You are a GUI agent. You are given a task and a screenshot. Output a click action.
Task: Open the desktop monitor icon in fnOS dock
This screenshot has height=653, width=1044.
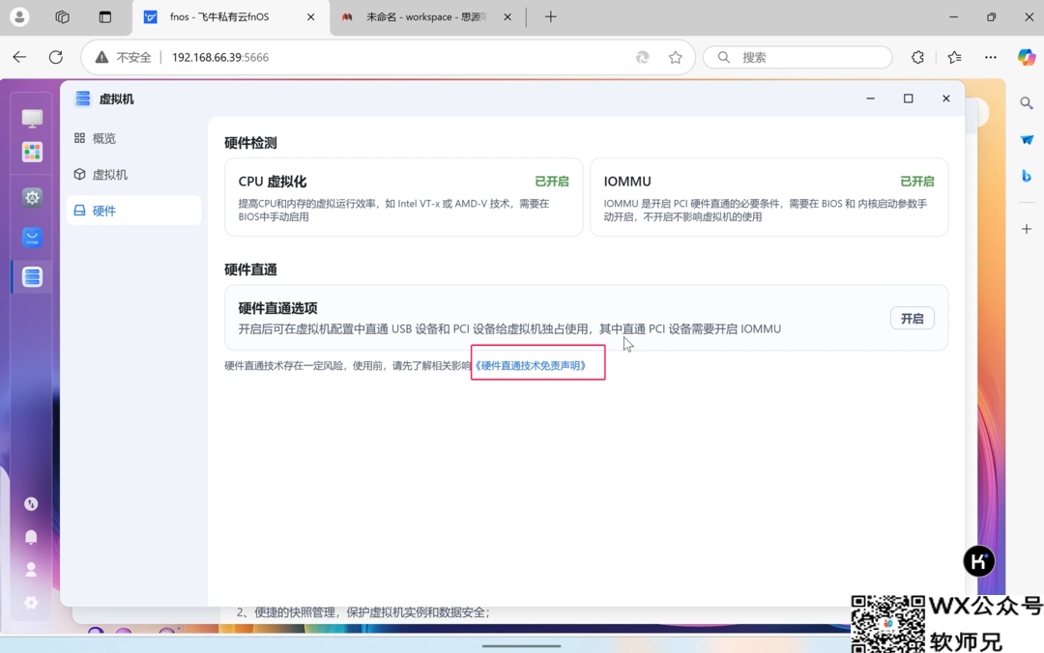tap(32, 119)
